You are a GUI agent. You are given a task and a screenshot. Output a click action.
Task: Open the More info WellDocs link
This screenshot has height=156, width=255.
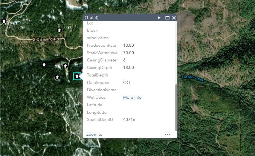pyautogui.click(x=132, y=97)
